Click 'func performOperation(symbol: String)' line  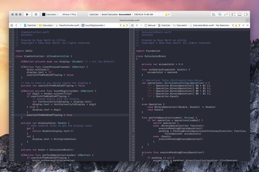169,118
